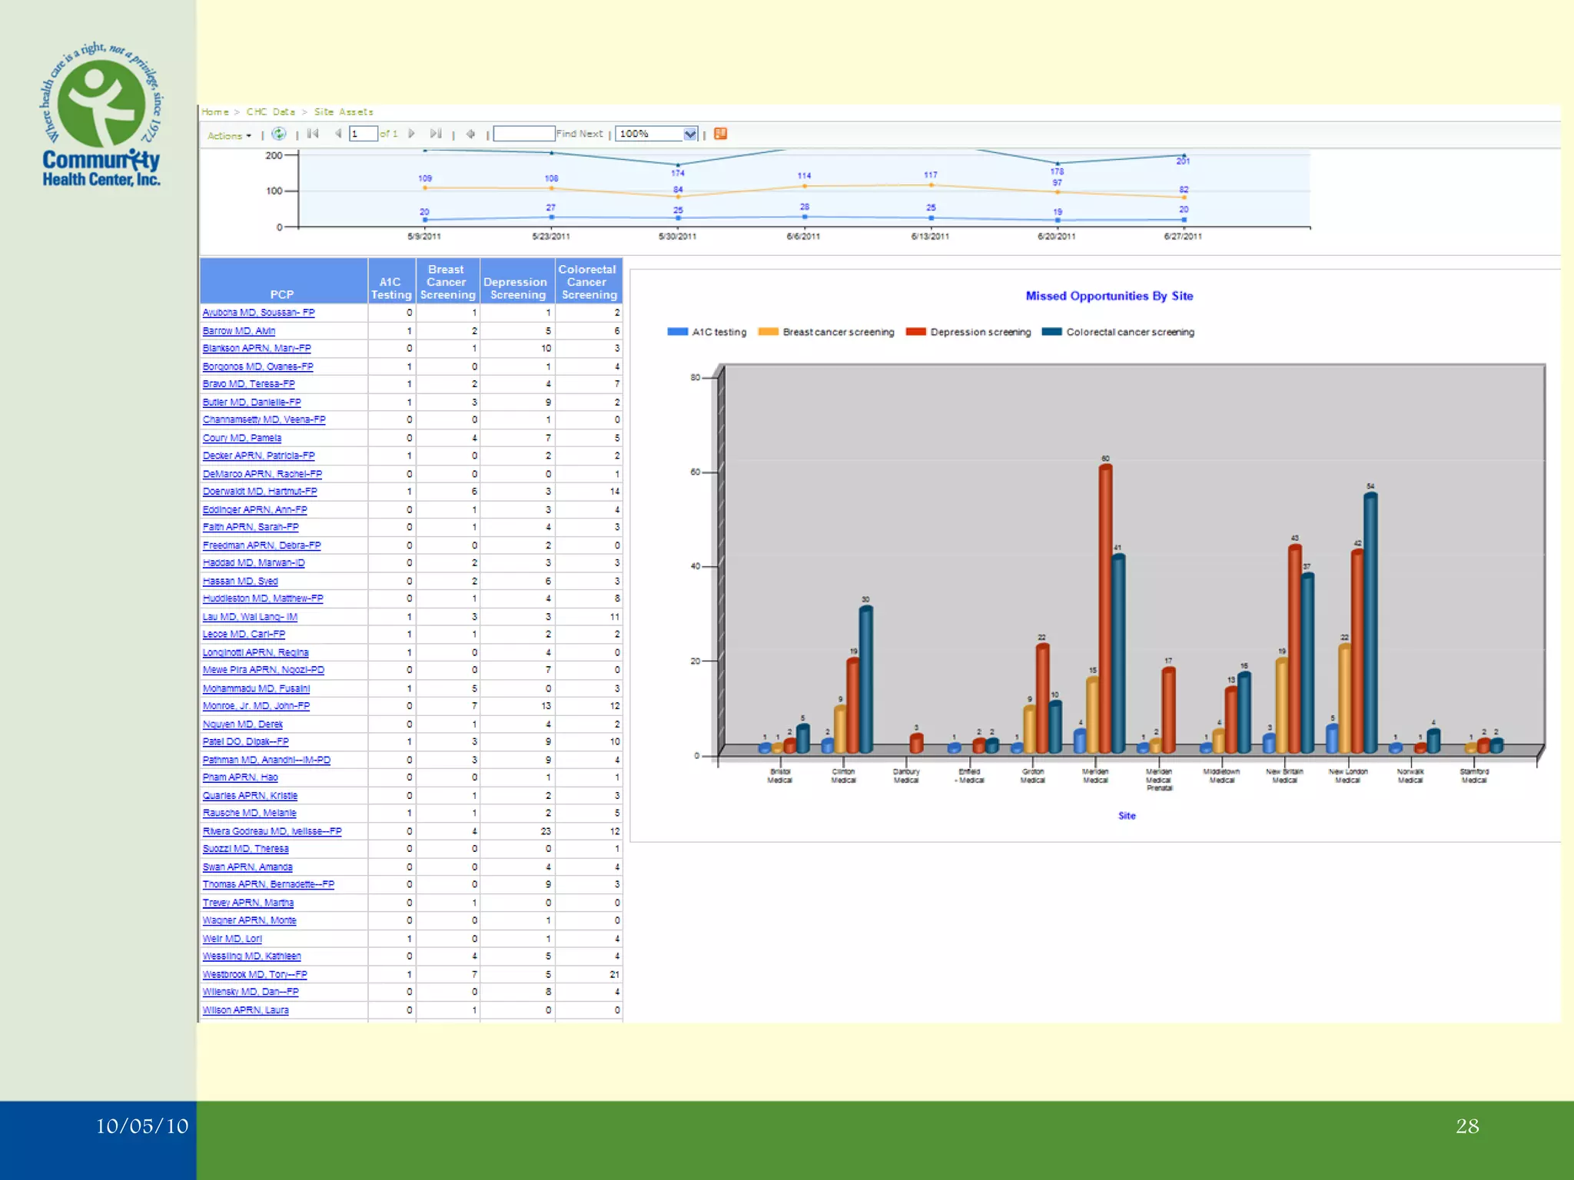Click back to parent report arrow
The width and height of the screenshot is (1574, 1180).
(470, 134)
